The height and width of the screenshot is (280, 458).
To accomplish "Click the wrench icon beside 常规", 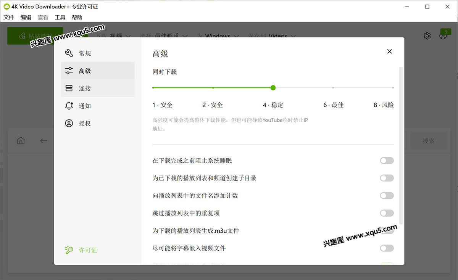I will 69,53.
